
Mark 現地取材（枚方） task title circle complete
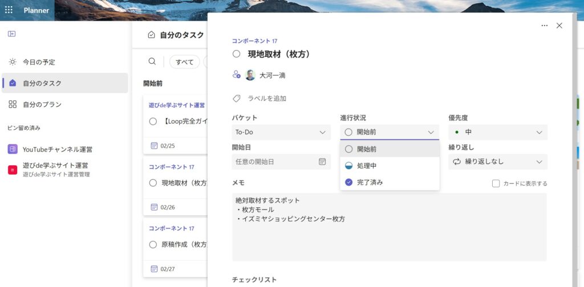pyautogui.click(x=237, y=54)
